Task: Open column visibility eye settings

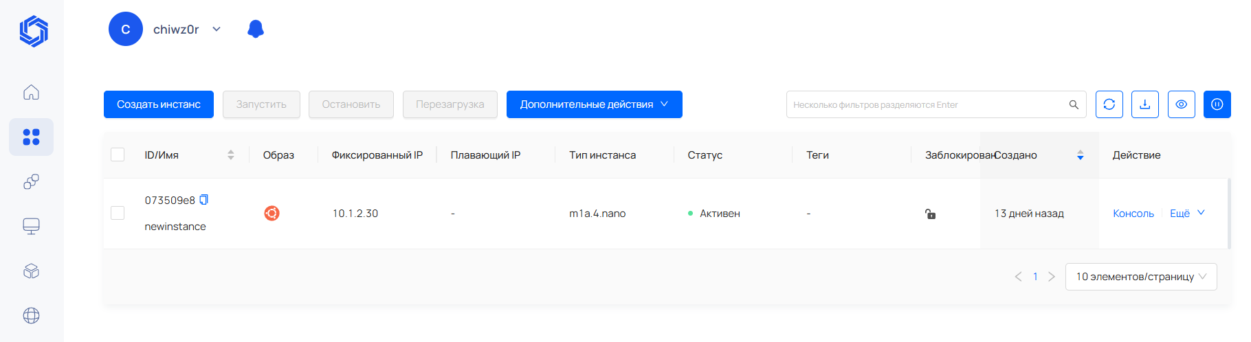Action: click(x=1182, y=104)
